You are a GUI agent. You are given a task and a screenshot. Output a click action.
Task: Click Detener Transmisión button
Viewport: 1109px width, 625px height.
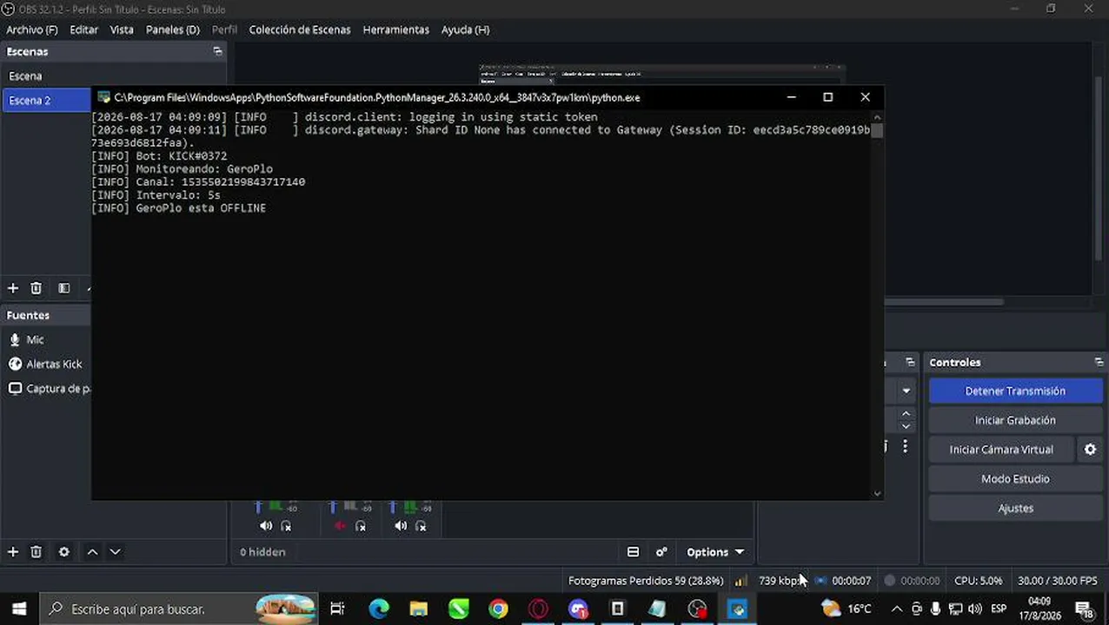1015,391
